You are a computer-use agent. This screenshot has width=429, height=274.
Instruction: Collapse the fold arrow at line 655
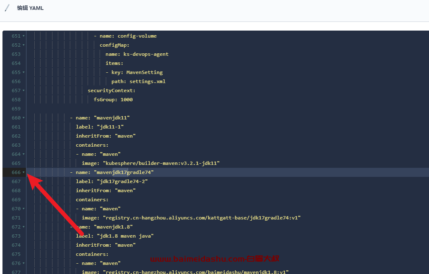(x=24, y=72)
